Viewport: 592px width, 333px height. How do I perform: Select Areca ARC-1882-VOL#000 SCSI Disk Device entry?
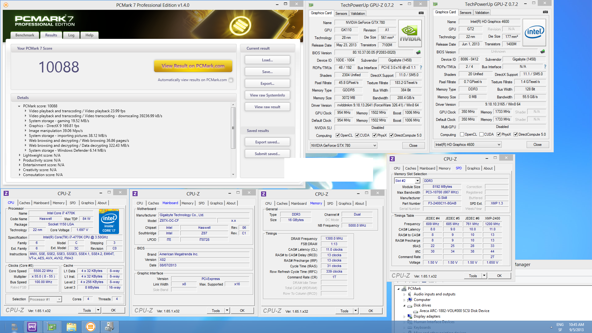[x=454, y=311]
